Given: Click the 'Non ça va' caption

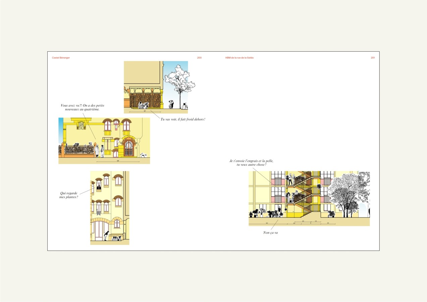Looking at the screenshot, I should [270, 233].
